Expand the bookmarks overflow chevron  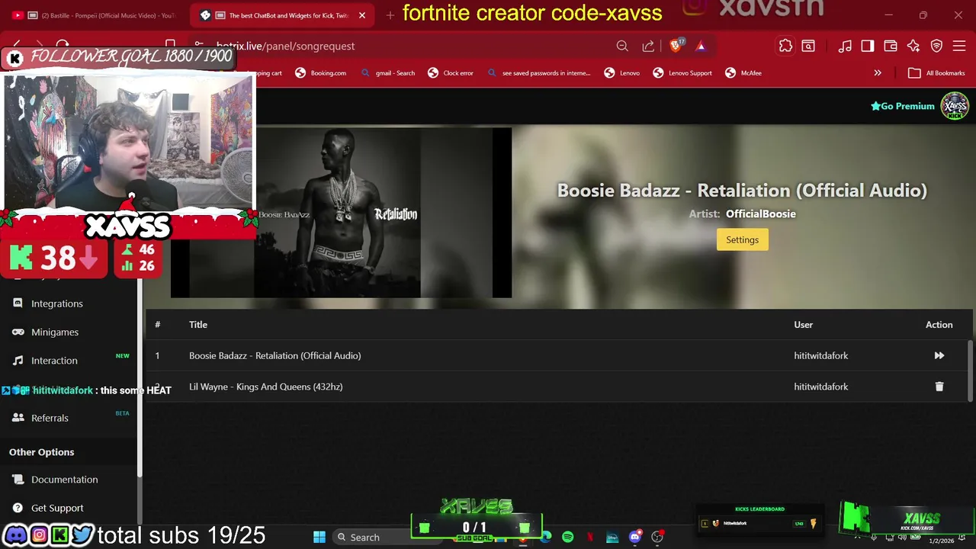[878, 73]
